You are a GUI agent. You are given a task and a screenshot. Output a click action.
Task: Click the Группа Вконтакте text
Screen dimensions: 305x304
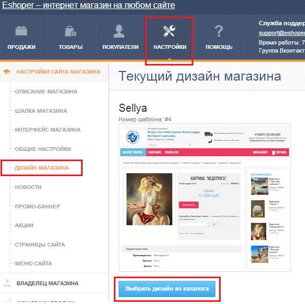pos(282,51)
